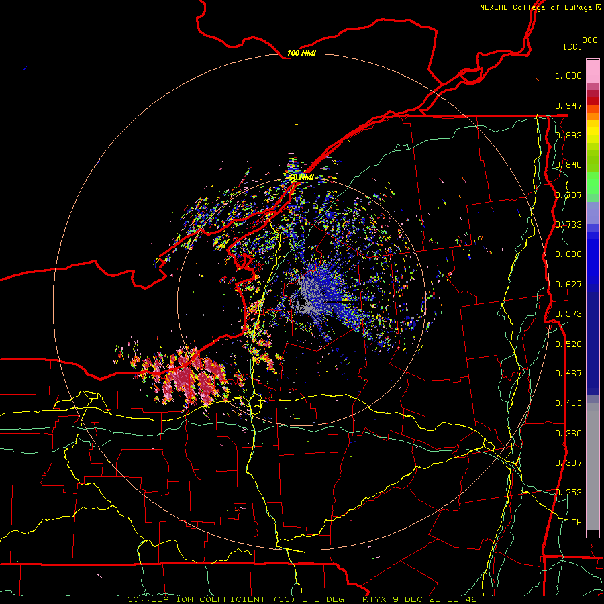Select the 0.520 scale value
The width and height of the screenshot is (604, 604).
568,344
